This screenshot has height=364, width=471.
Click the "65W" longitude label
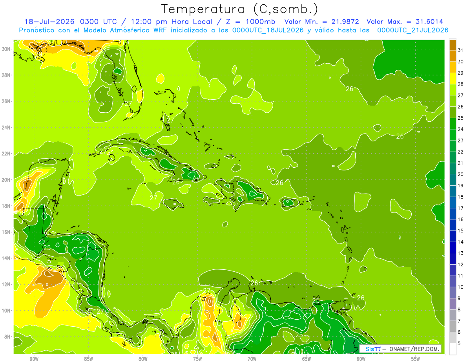tap(307, 359)
